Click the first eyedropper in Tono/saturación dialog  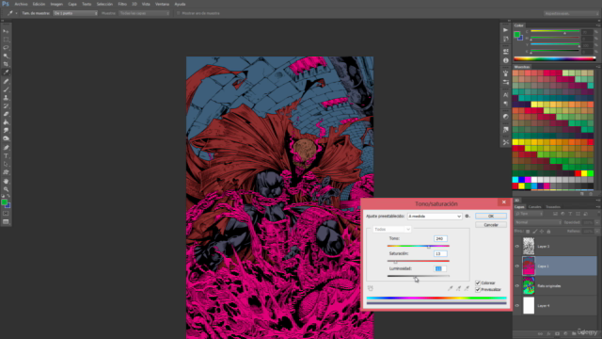(450, 288)
